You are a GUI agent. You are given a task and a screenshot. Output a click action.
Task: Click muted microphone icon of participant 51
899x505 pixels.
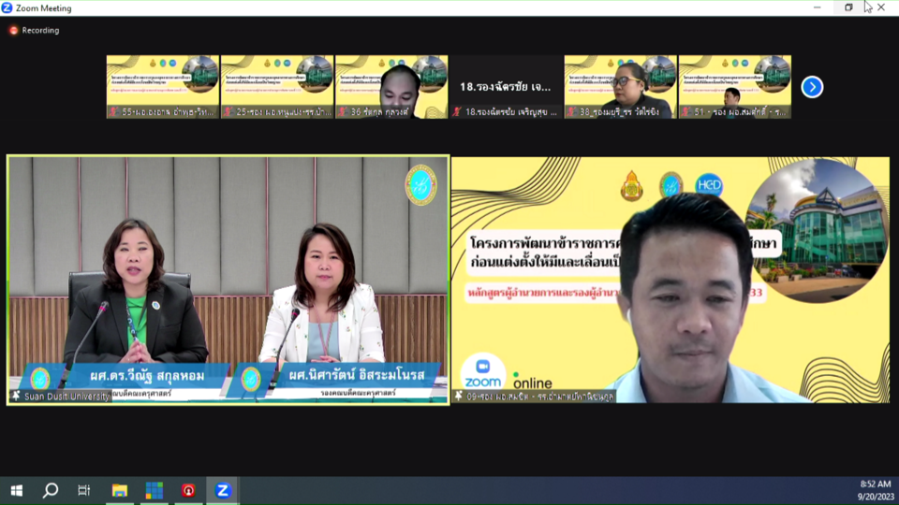tap(685, 112)
